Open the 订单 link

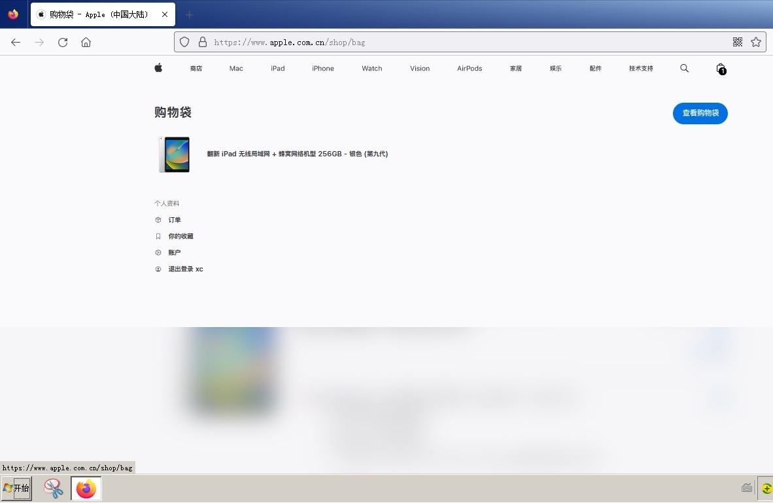(175, 220)
